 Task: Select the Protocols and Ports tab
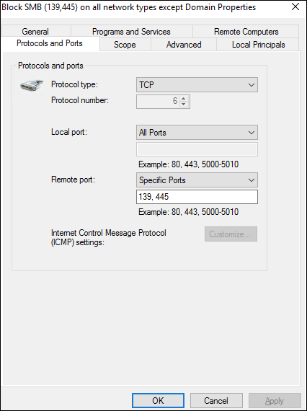[x=50, y=43]
